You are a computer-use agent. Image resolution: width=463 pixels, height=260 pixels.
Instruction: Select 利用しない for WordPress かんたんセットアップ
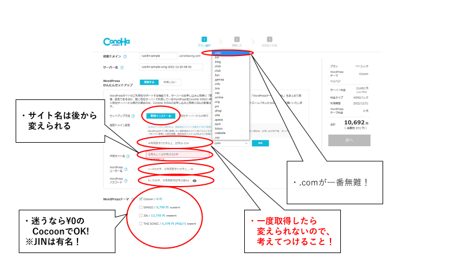point(170,82)
